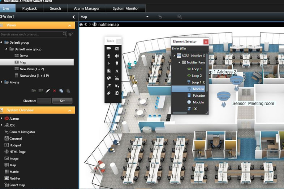The height and width of the screenshot is (189, 284).
Task: Select Smart map in System Overview
Action: pos(17,185)
